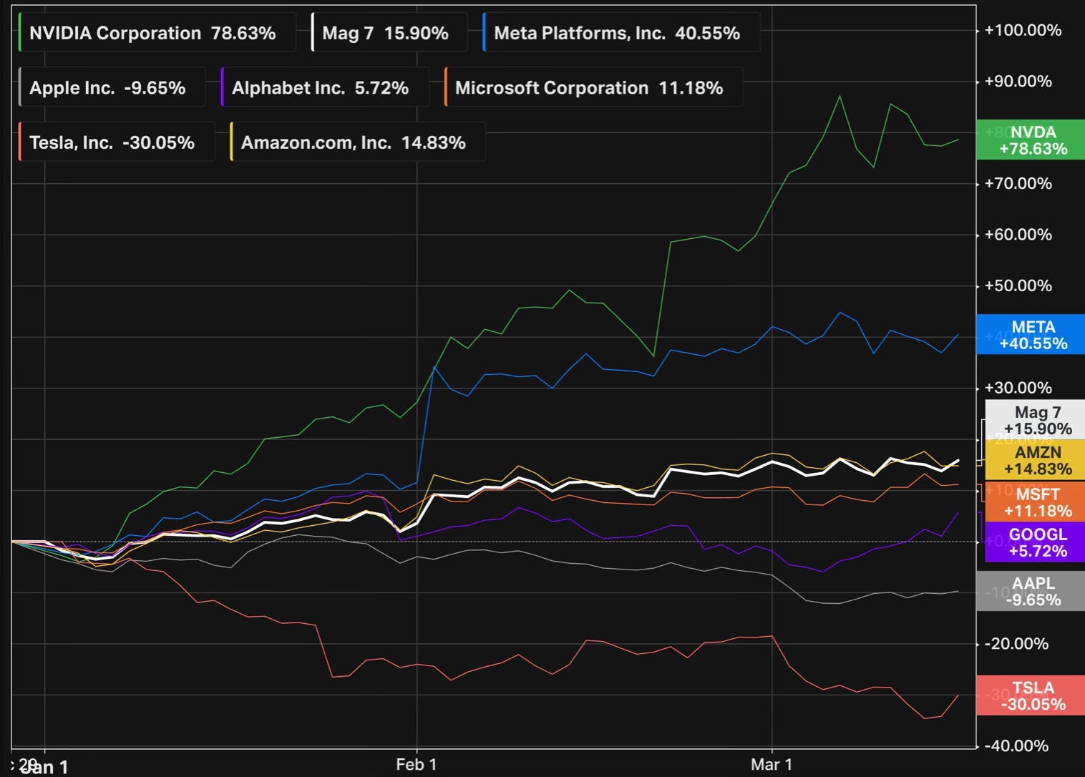The height and width of the screenshot is (777, 1085).
Task: Click the +70.00% axis label
Action: [x=1018, y=183]
